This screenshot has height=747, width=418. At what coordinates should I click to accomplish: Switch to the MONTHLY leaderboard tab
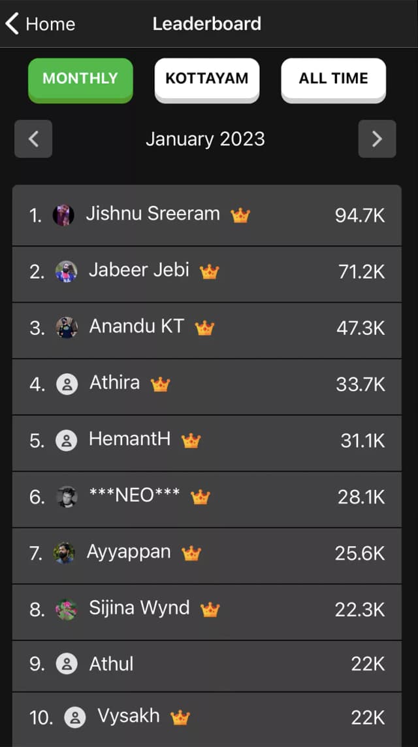point(80,79)
